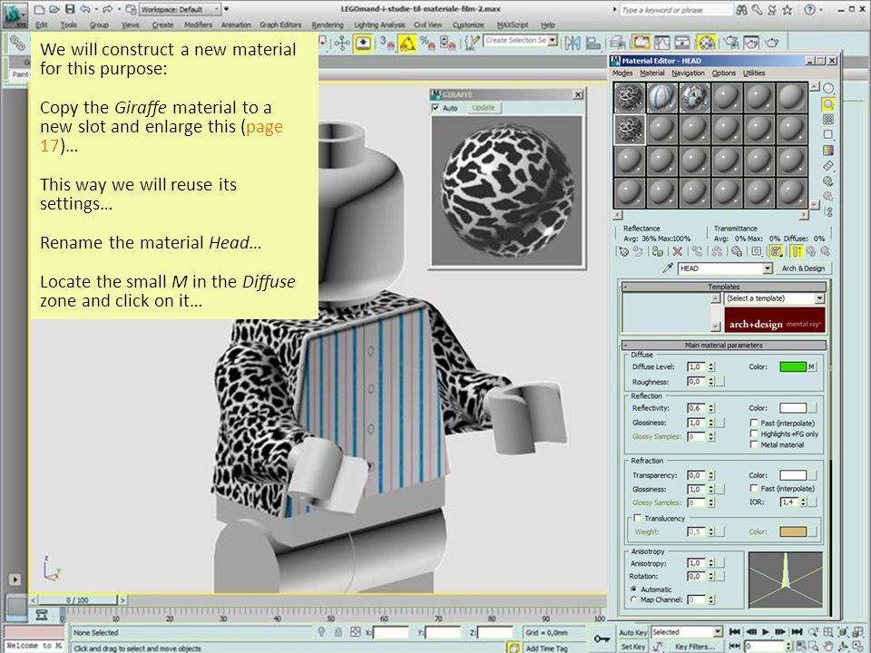The image size is (871, 653).
Task: Open Material Editor from main toolbar sphere icon
Action: (x=706, y=43)
